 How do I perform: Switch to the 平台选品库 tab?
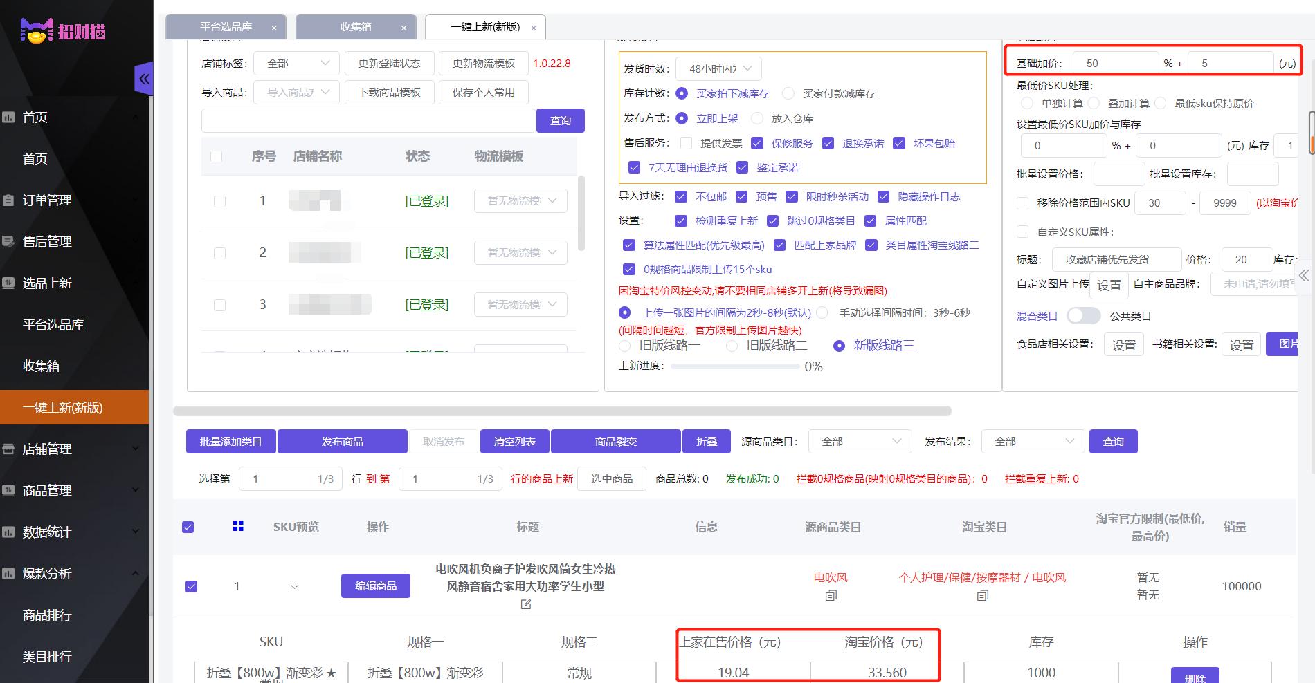point(226,26)
